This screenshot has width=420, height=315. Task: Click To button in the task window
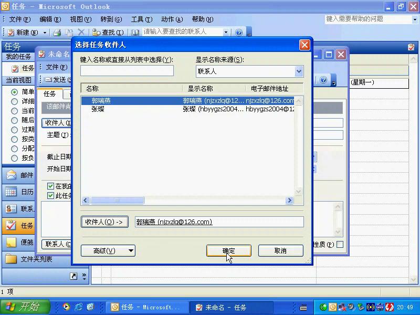coord(57,123)
